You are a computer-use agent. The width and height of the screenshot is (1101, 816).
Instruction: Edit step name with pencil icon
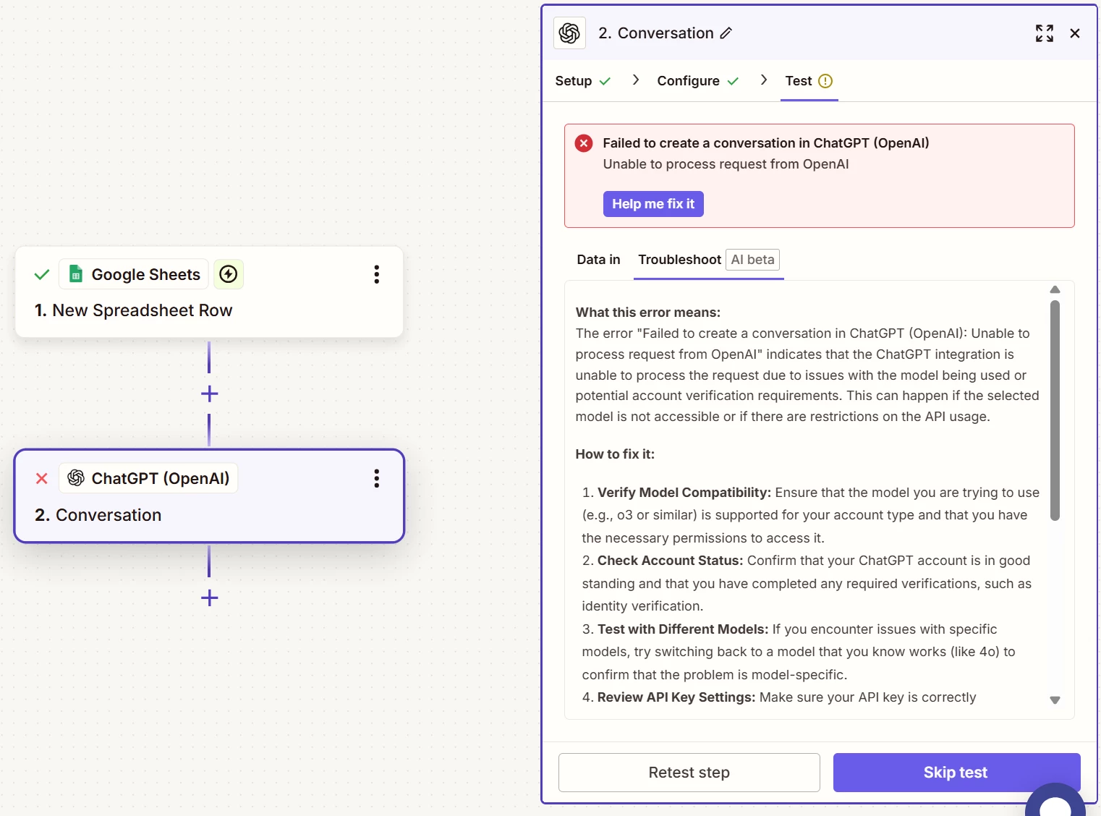click(x=726, y=33)
